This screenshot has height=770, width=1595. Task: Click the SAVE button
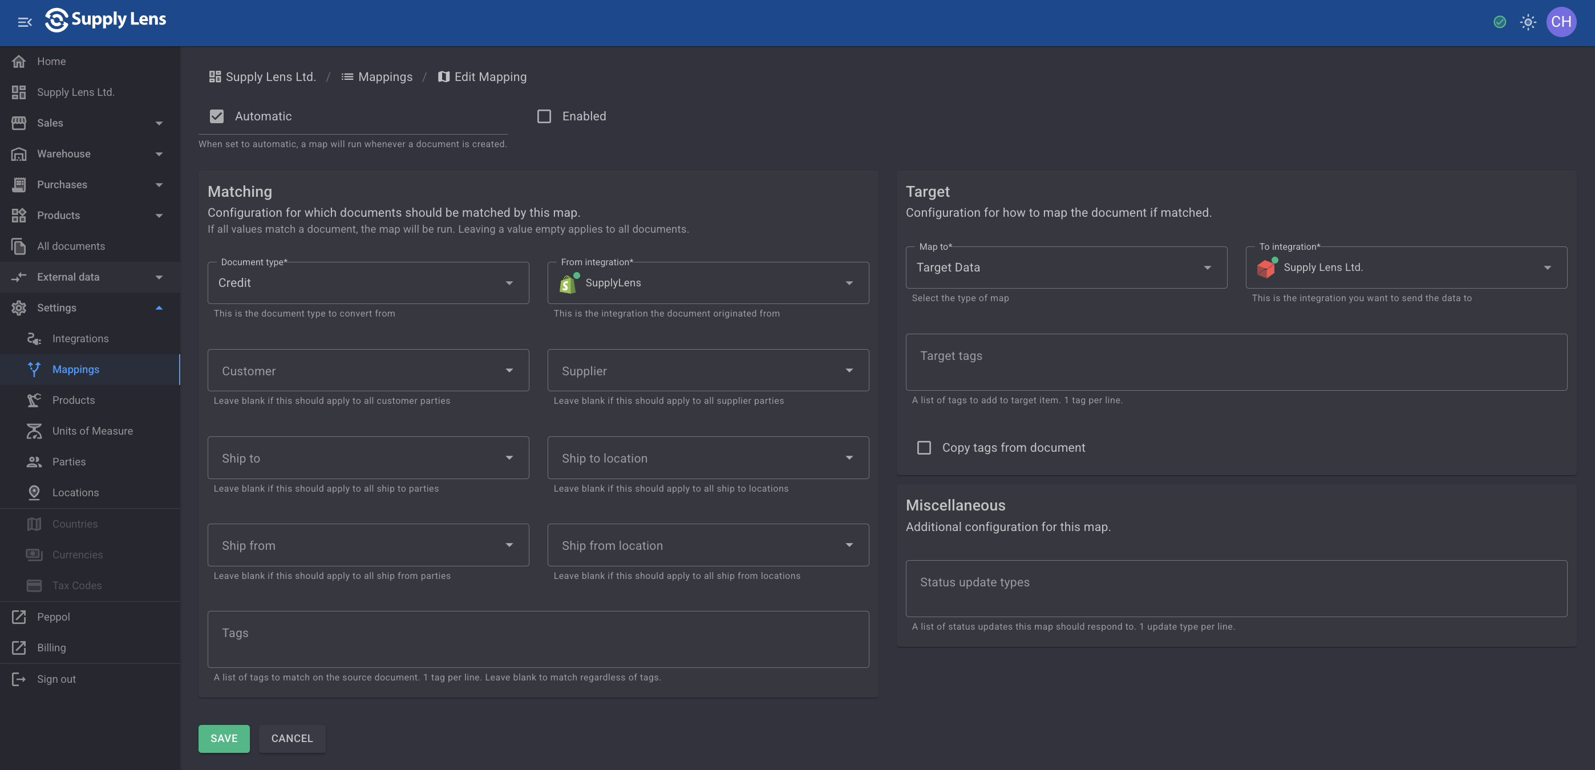tap(224, 739)
